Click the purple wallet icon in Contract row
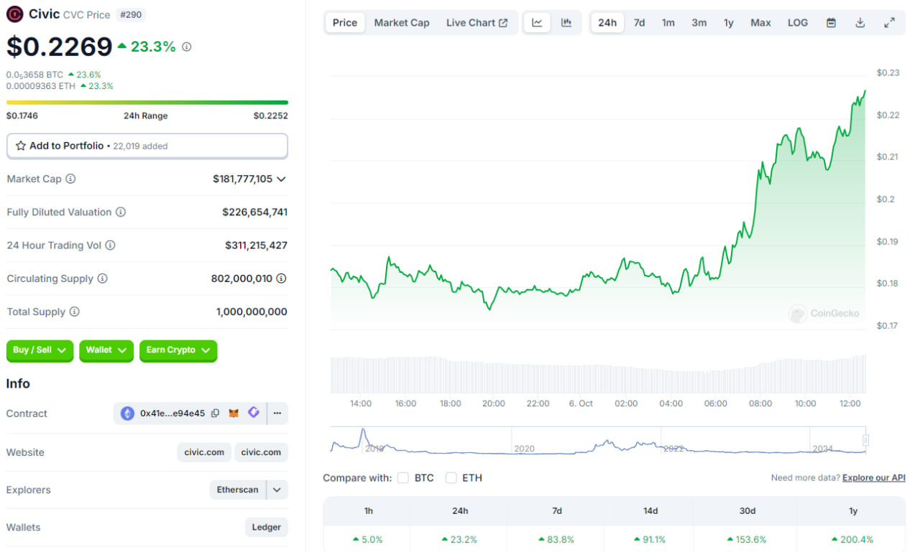 click(253, 413)
